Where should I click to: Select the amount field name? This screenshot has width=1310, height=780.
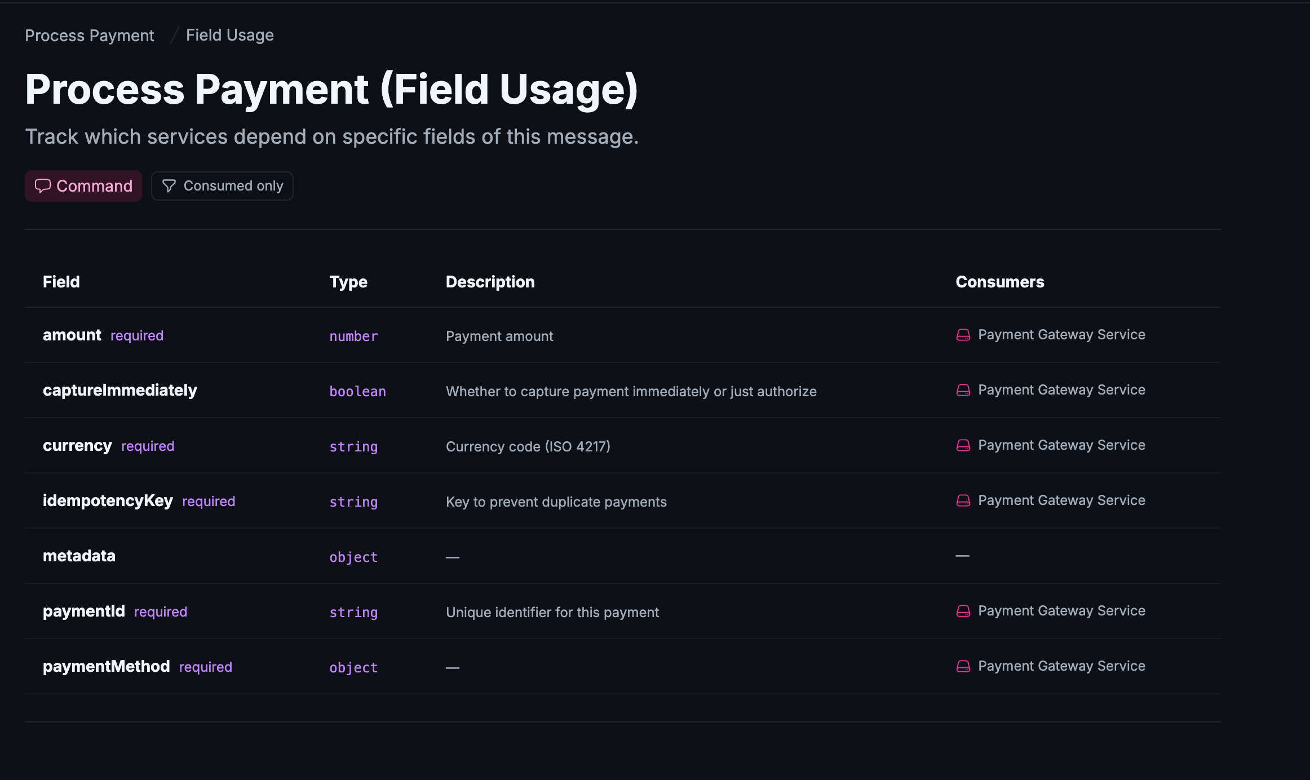(x=72, y=334)
